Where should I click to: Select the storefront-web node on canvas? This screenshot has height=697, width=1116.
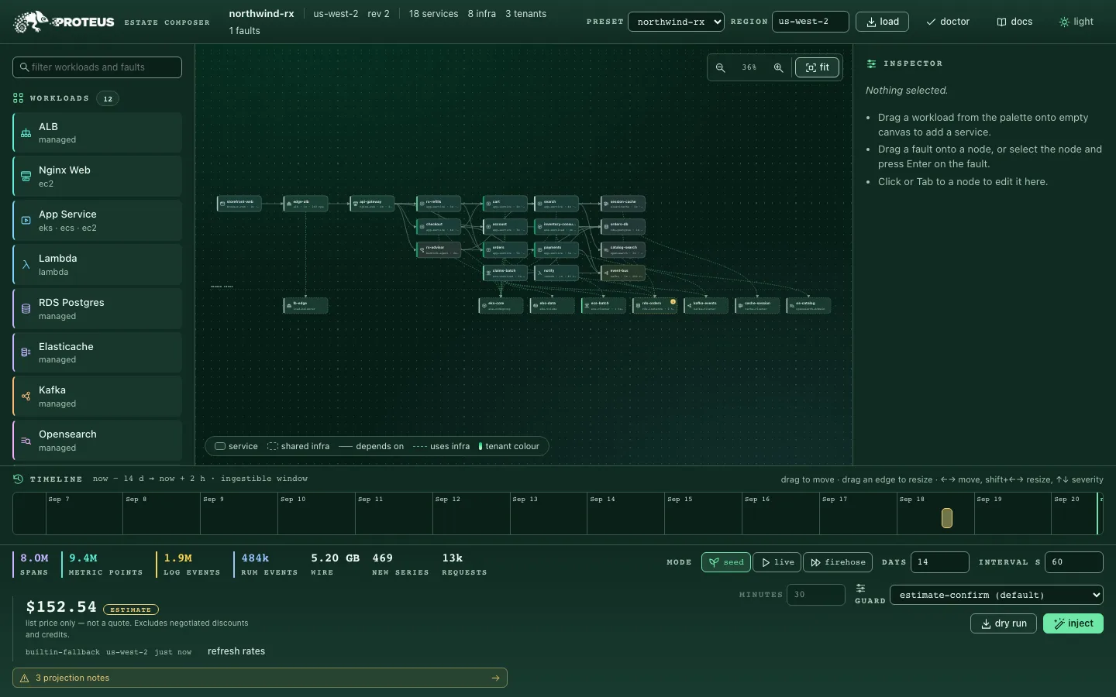click(x=239, y=204)
